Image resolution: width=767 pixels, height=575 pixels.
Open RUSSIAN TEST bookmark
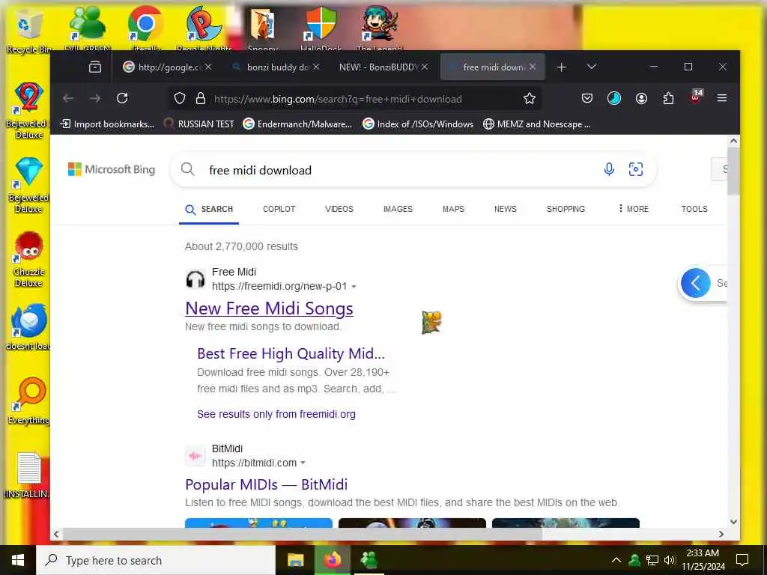(x=199, y=124)
